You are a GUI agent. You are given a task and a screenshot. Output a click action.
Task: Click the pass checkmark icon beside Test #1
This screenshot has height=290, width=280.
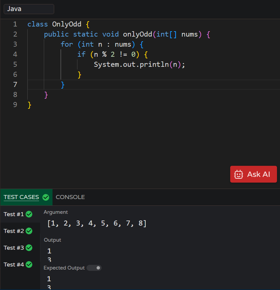(29, 214)
